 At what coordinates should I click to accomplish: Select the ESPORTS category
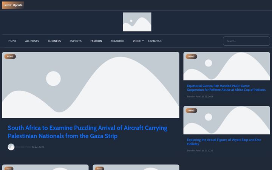(76, 41)
